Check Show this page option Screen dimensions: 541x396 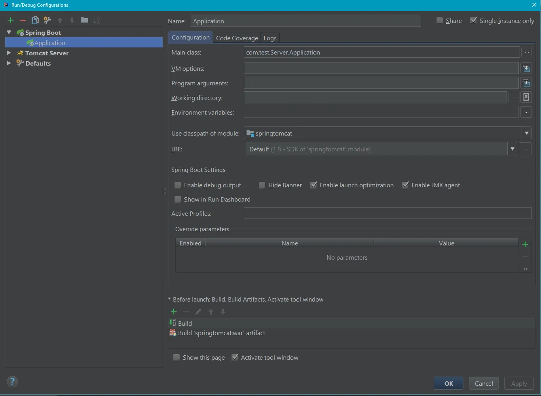pos(177,357)
